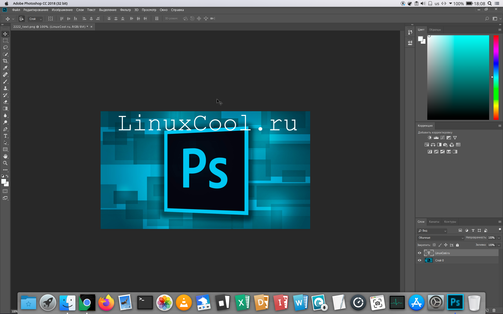Select the Zoom tool
This screenshot has width=503, height=314.
5,163
